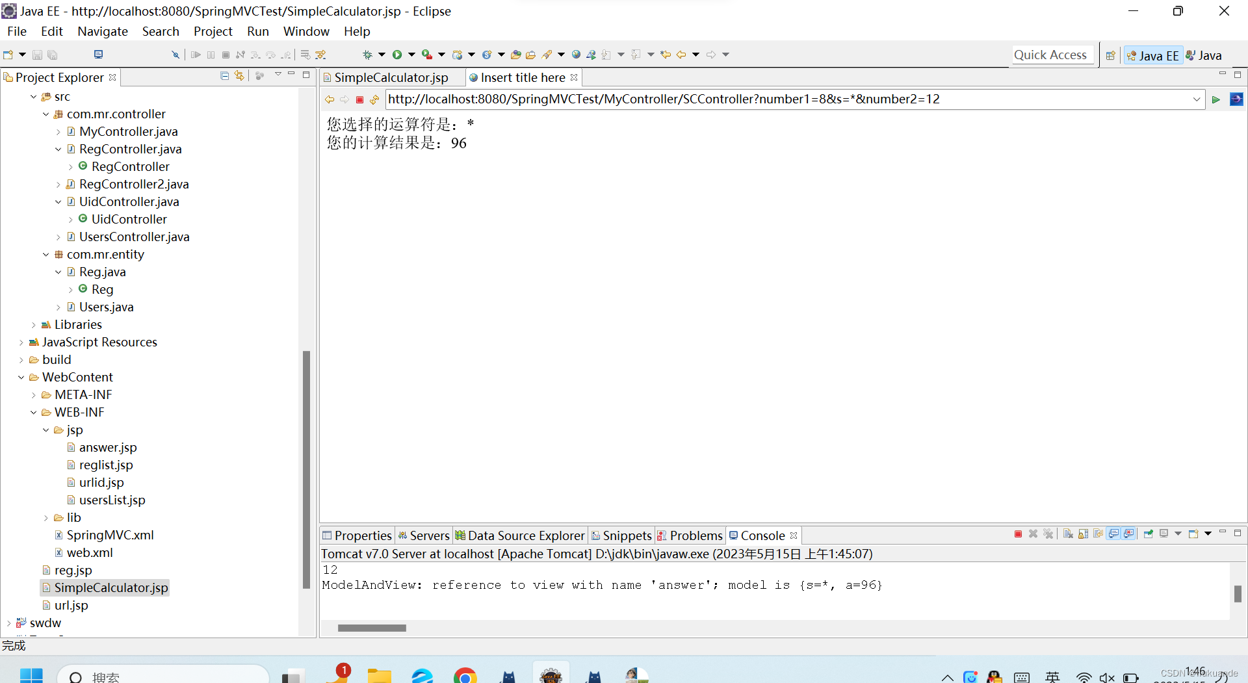Switch to Data Source Explorer tab
The image size is (1248, 683).
click(x=519, y=535)
